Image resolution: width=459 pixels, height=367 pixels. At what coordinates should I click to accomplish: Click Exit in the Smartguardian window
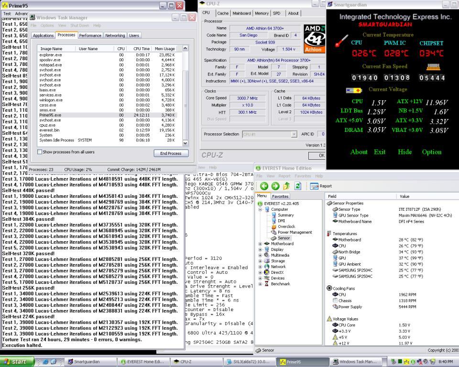tap(380, 152)
